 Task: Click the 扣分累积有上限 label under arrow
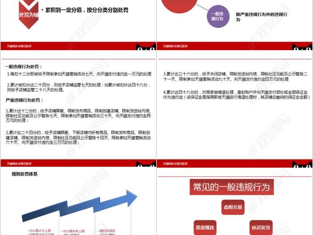click(73, 230)
